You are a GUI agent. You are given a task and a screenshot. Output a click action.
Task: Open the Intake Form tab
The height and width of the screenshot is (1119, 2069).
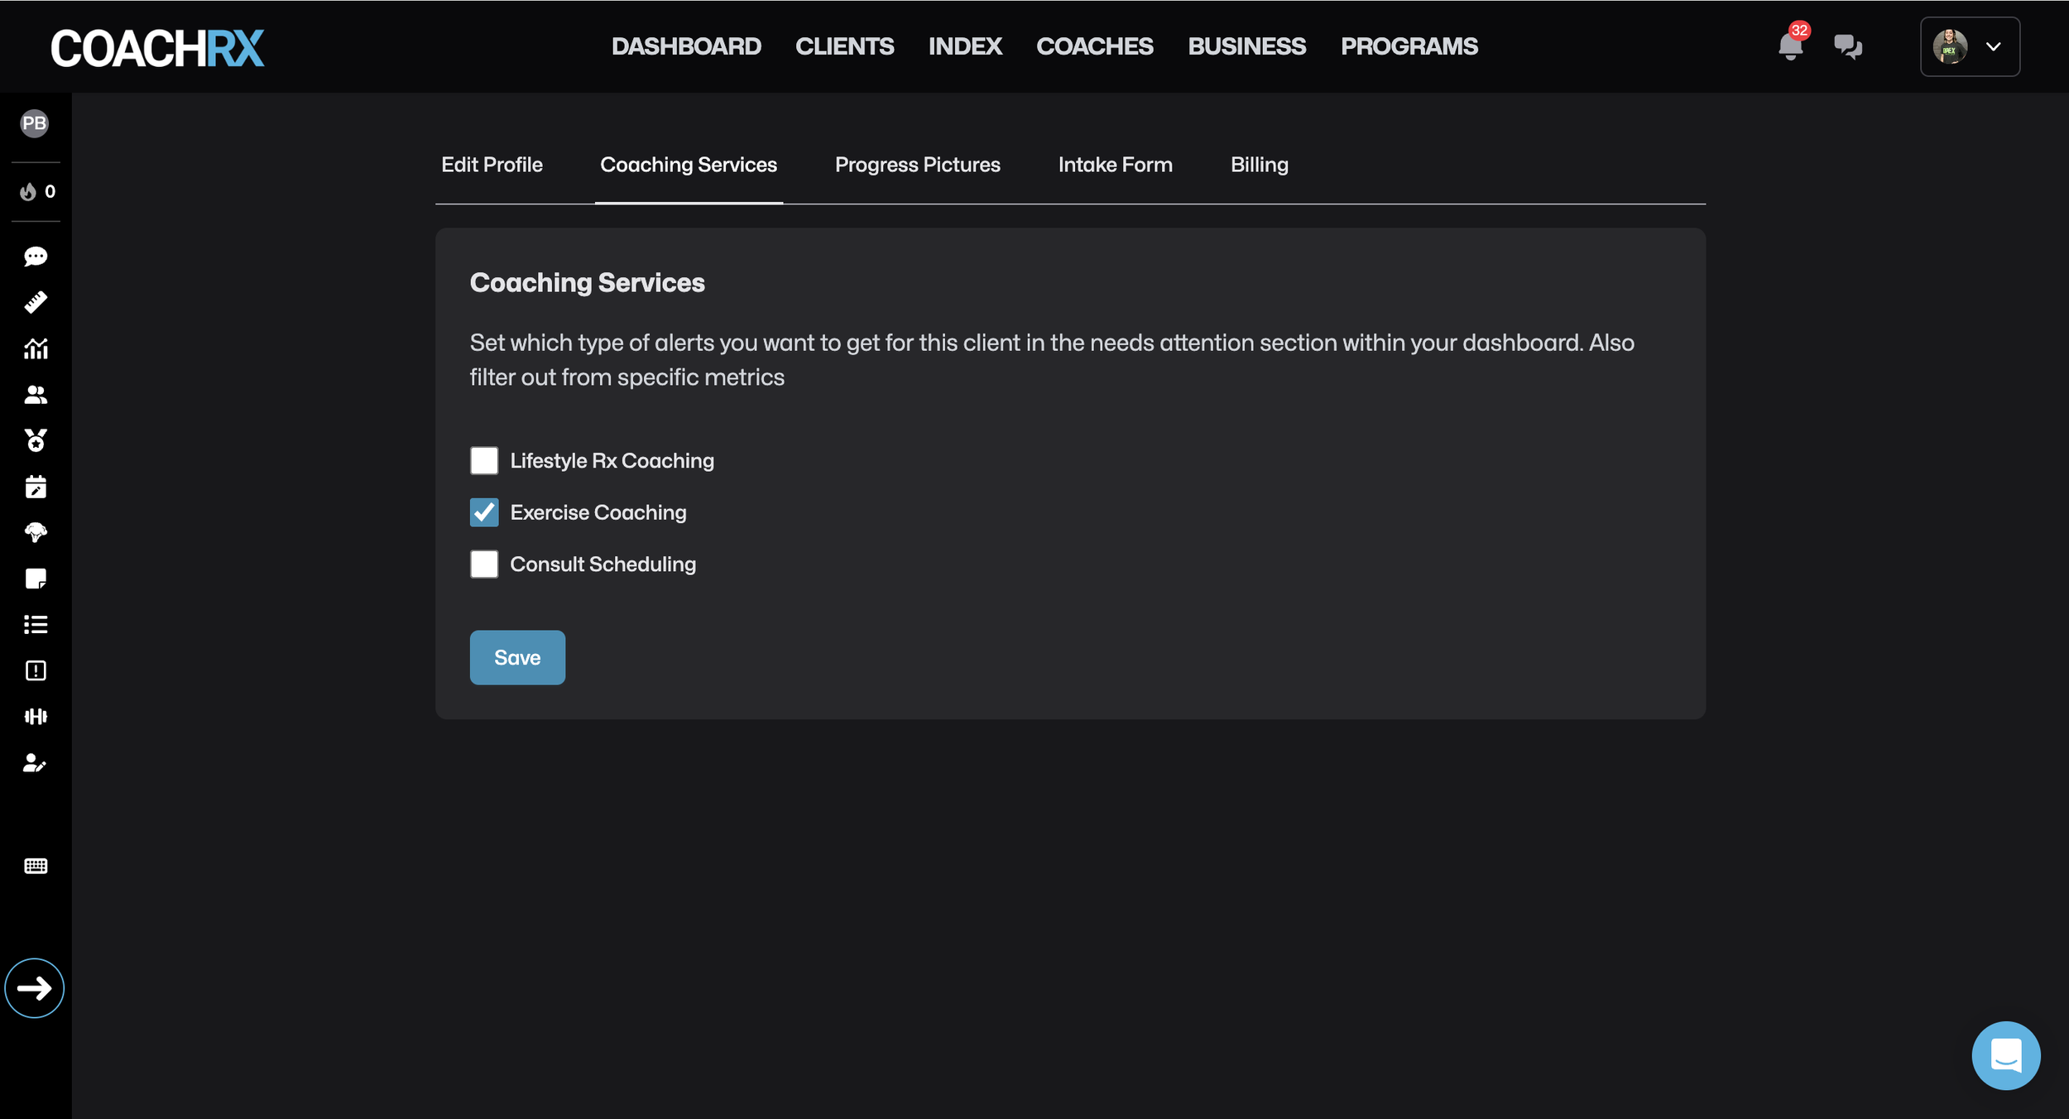pos(1115,165)
